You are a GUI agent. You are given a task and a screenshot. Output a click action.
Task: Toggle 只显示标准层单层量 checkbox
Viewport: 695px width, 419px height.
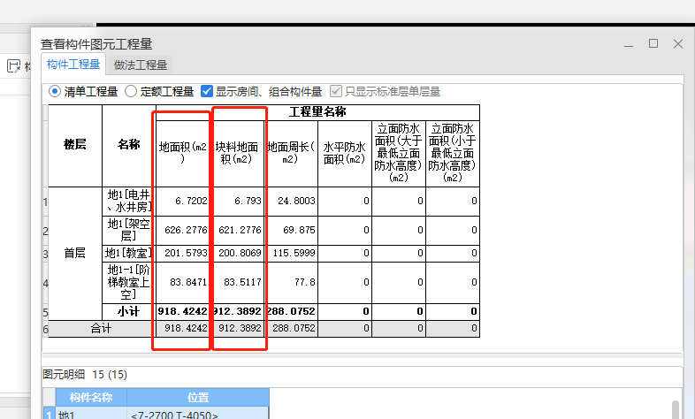click(336, 91)
